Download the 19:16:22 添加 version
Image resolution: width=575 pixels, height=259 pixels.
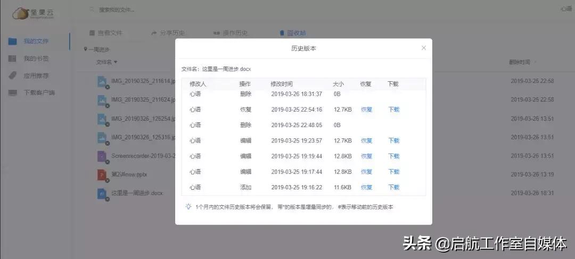pos(394,188)
